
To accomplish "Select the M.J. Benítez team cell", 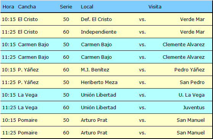I will pos(95,70).
